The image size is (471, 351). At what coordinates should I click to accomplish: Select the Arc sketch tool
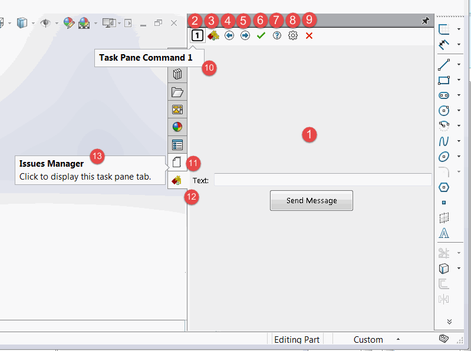coord(444,125)
